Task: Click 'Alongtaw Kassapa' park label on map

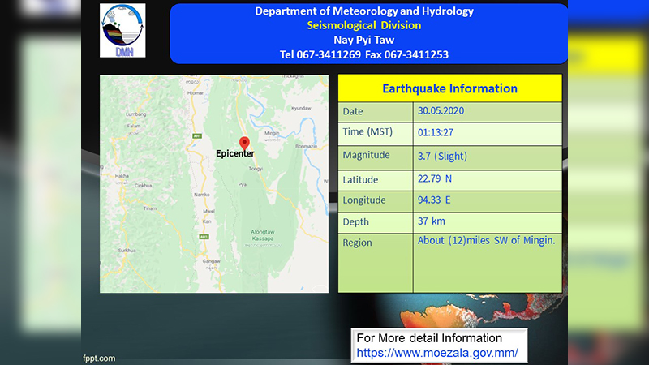Action: tap(262, 235)
